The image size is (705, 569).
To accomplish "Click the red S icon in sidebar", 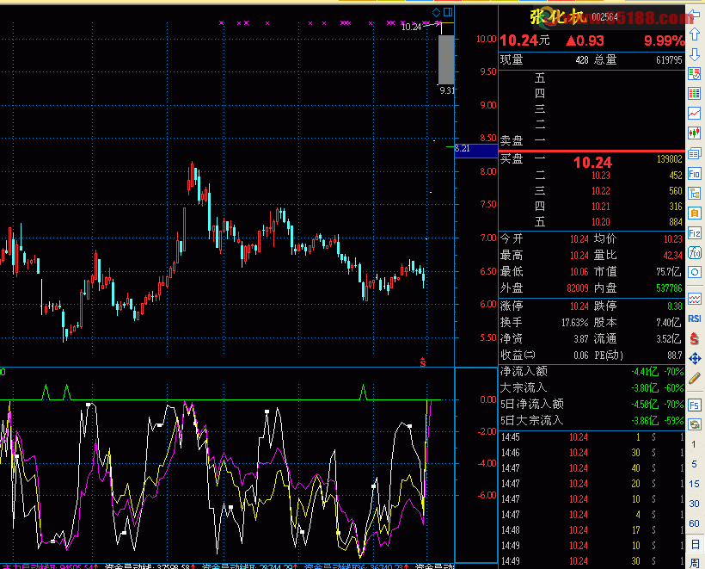I will pos(695,338).
